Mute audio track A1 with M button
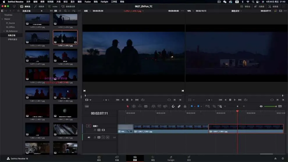Image resolution: width=288 pixels, height=162 pixels. tap(107, 137)
